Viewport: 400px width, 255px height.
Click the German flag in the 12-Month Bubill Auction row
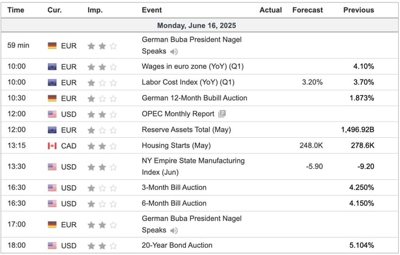pyautogui.click(x=52, y=98)
